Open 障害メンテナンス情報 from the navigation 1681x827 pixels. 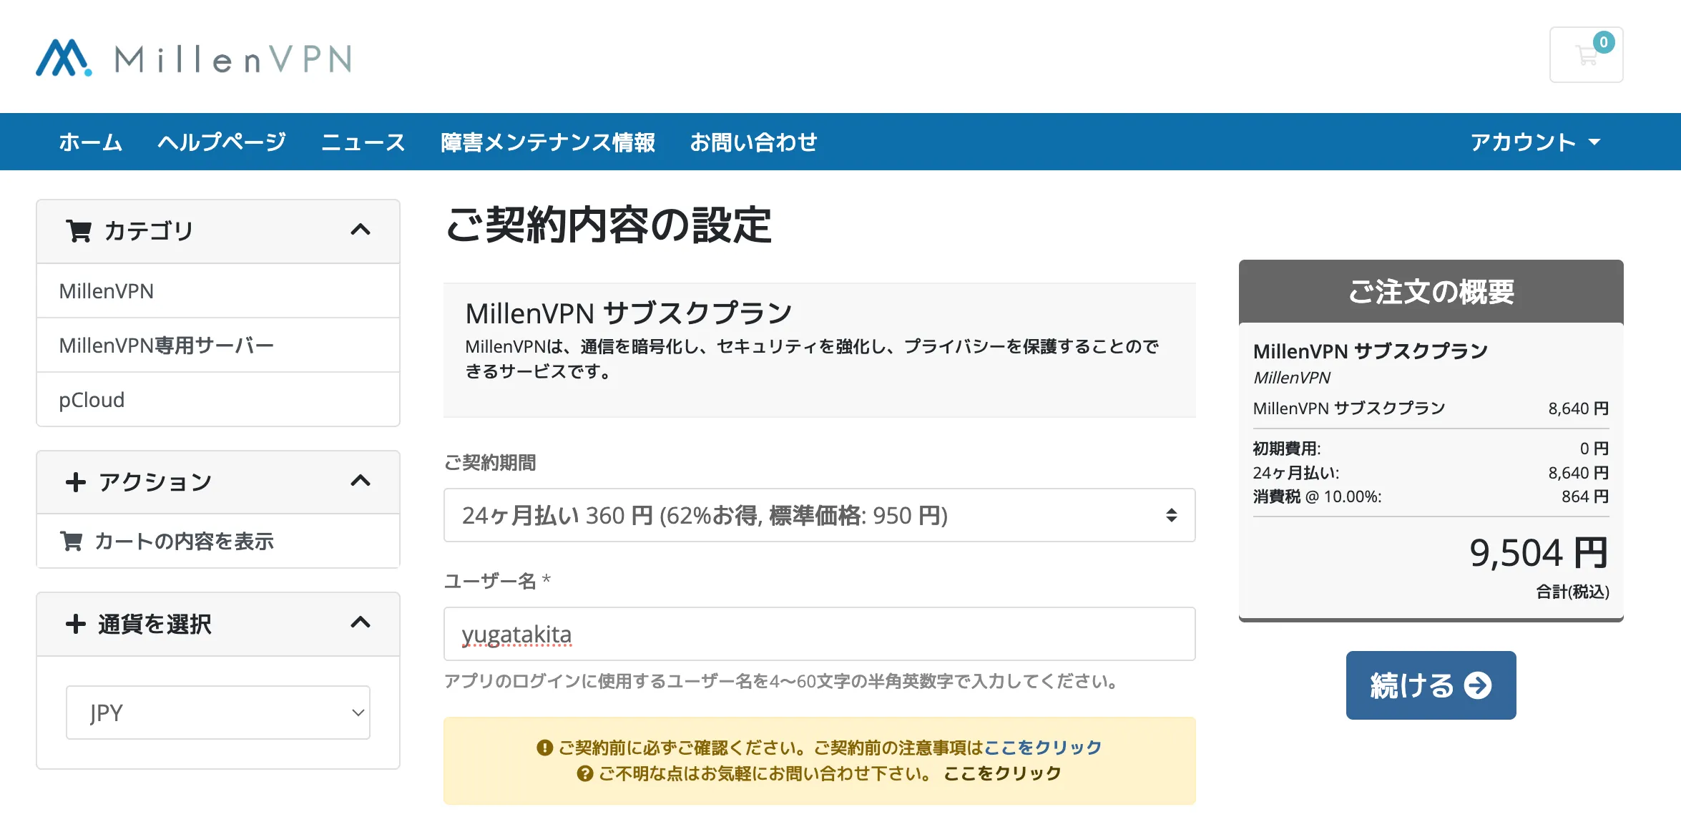(549, 142)
